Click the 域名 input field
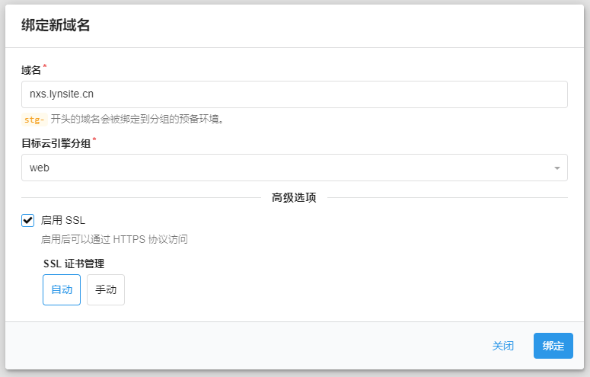Image resolution: width=590 pixels, height=377 pixels. pyautogui.click(x=294, y=94)
